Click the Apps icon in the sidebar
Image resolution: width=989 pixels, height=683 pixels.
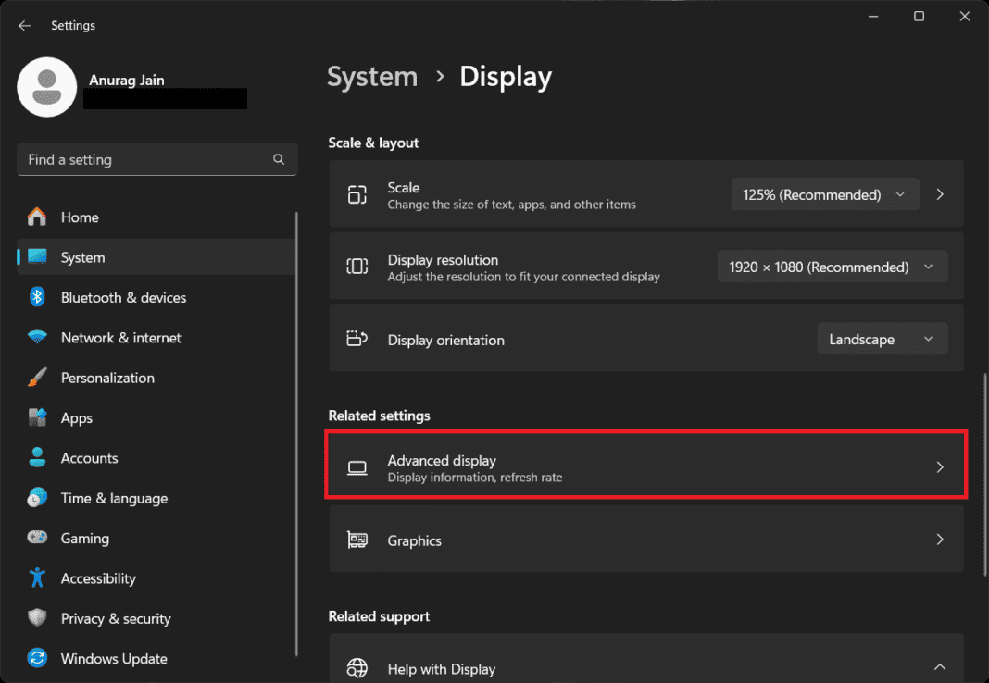tap(37, 417)
